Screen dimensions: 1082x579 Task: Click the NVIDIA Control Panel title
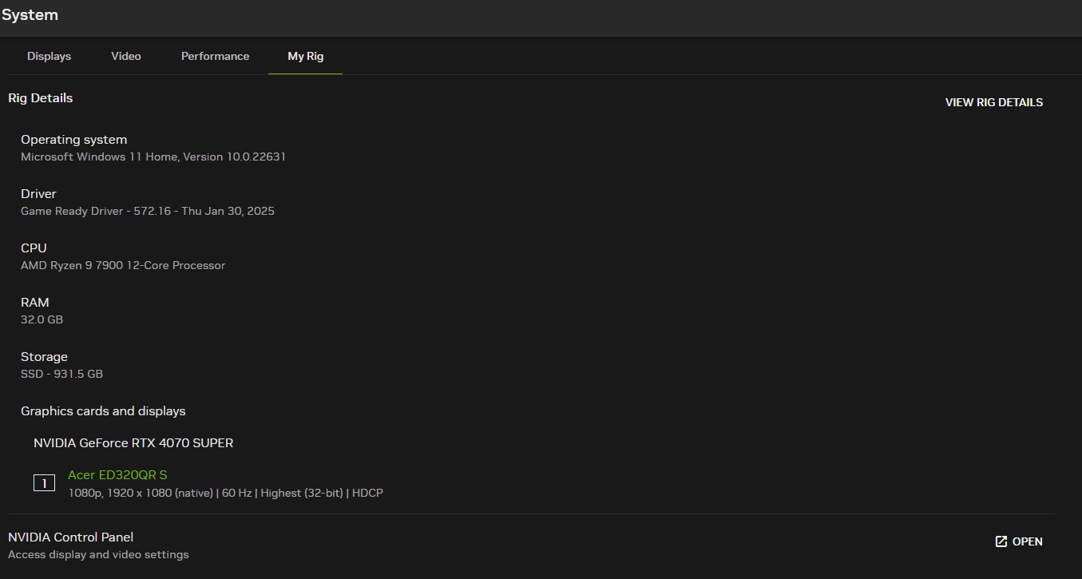pos(70,537)
